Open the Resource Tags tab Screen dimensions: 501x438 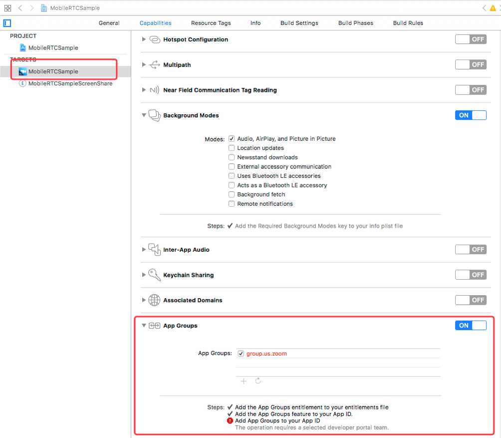point(211,23)
